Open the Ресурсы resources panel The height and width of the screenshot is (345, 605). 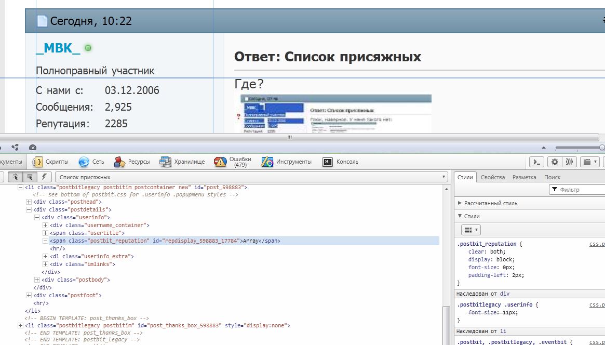click(132, 162)
